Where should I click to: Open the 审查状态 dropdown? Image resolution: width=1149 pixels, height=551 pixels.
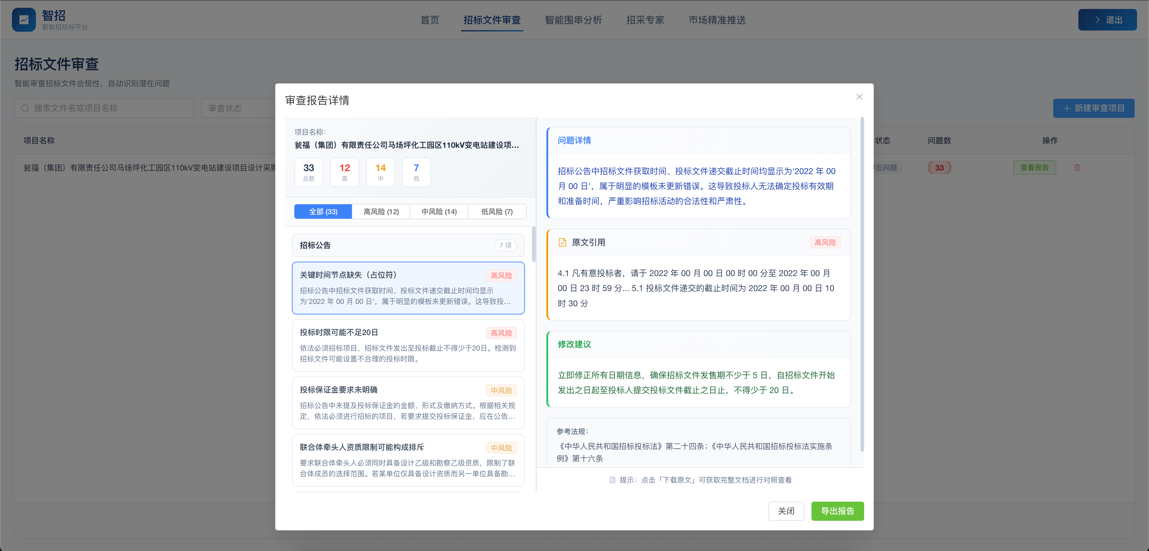pyautogui.click(x=238, y=108)
